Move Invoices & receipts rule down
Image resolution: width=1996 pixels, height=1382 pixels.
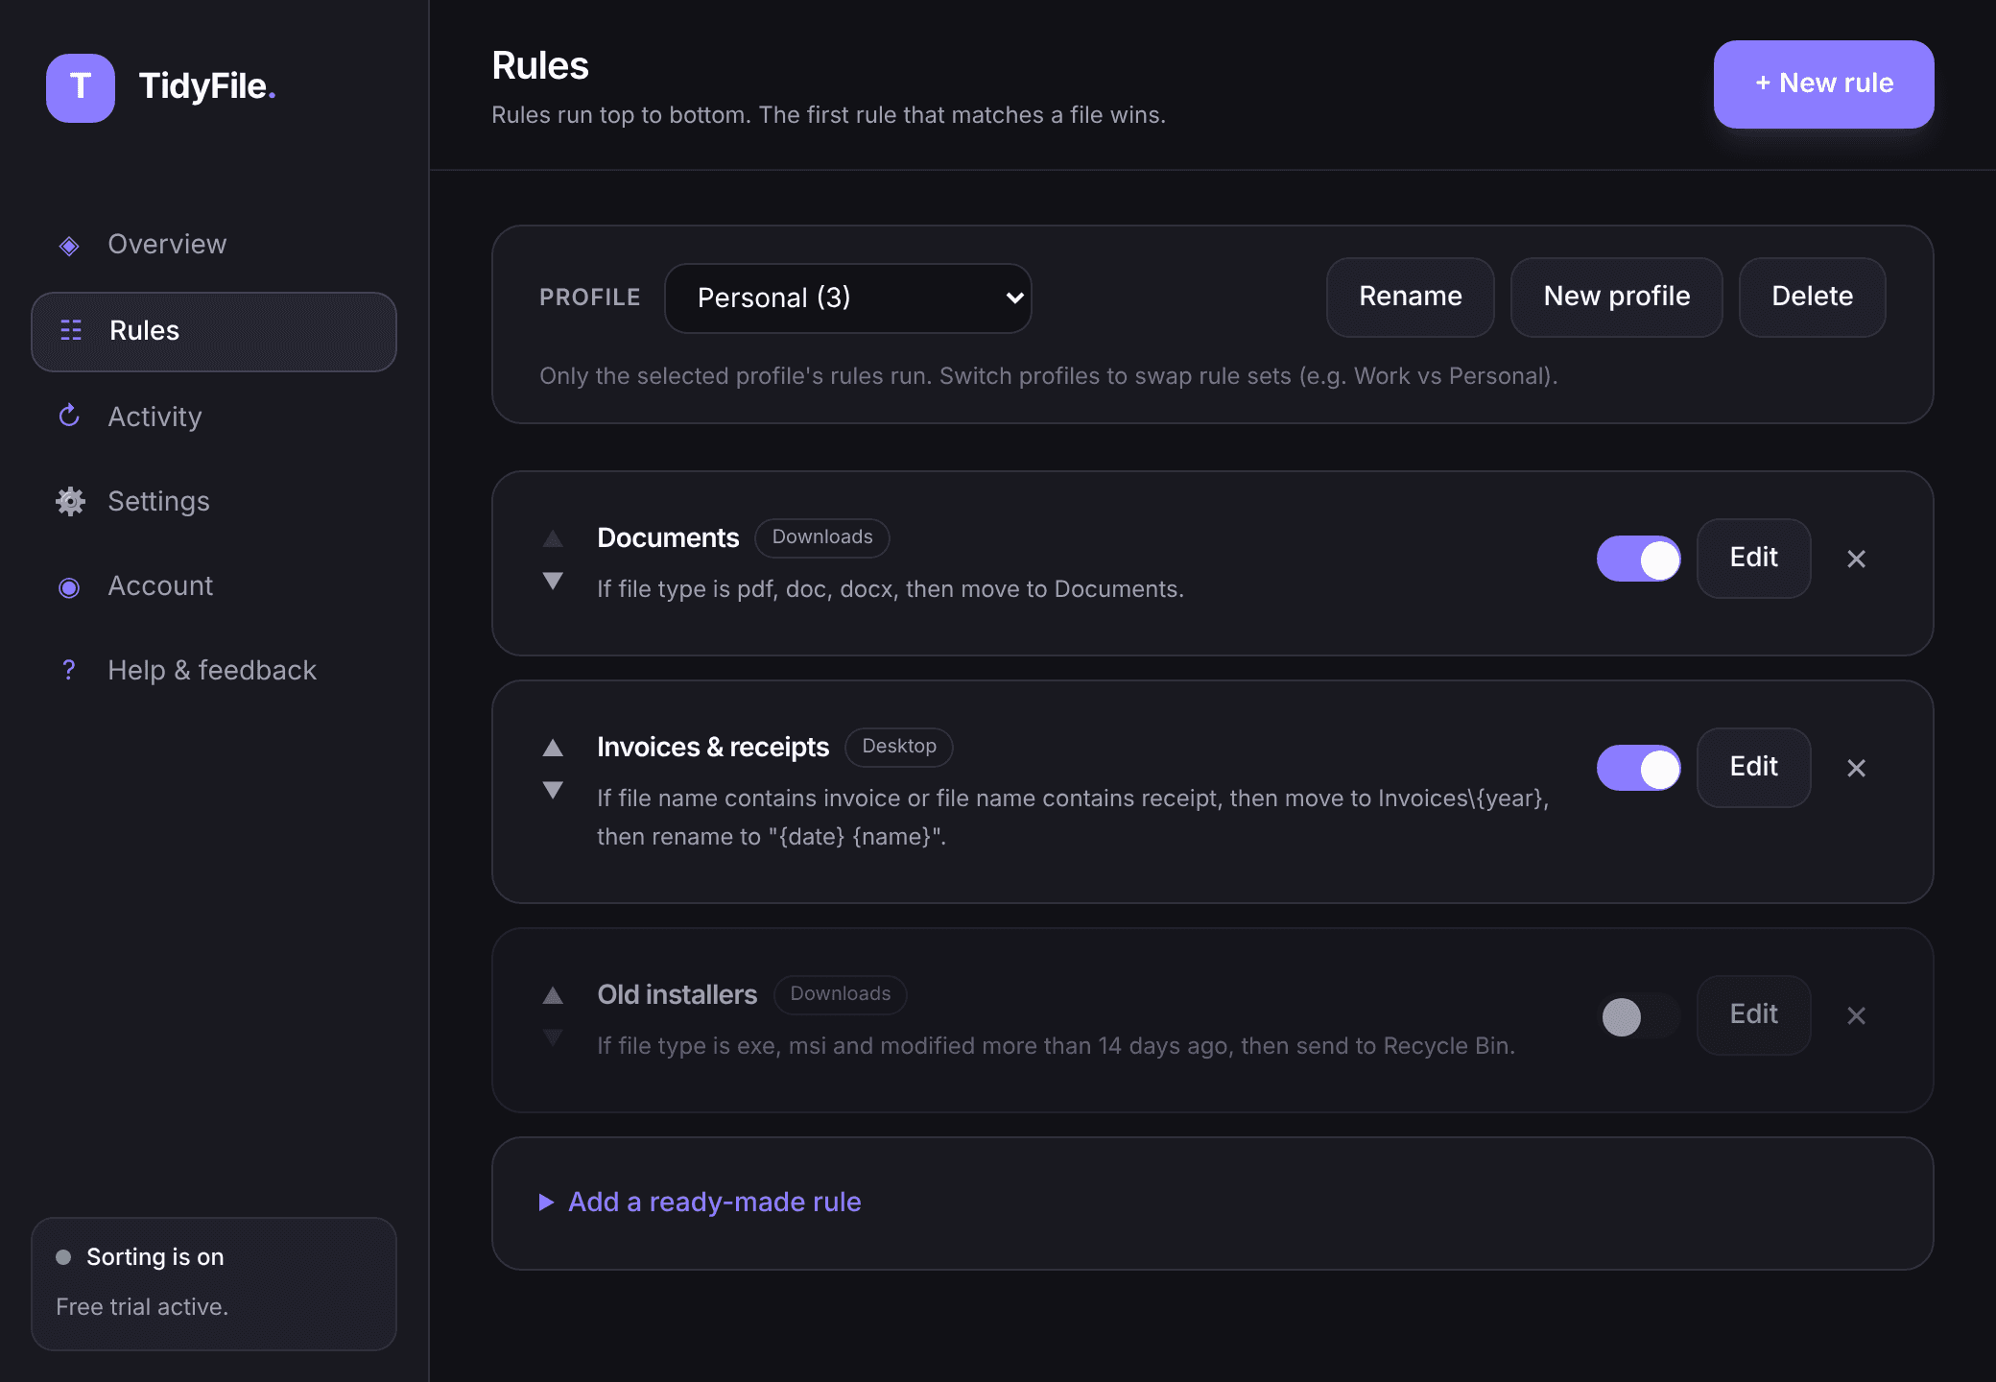pos(553,790)
